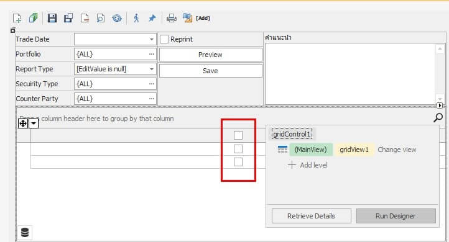Click the blue flag image toolbar icon
This screenshot has height=242, width=449.
187,18
